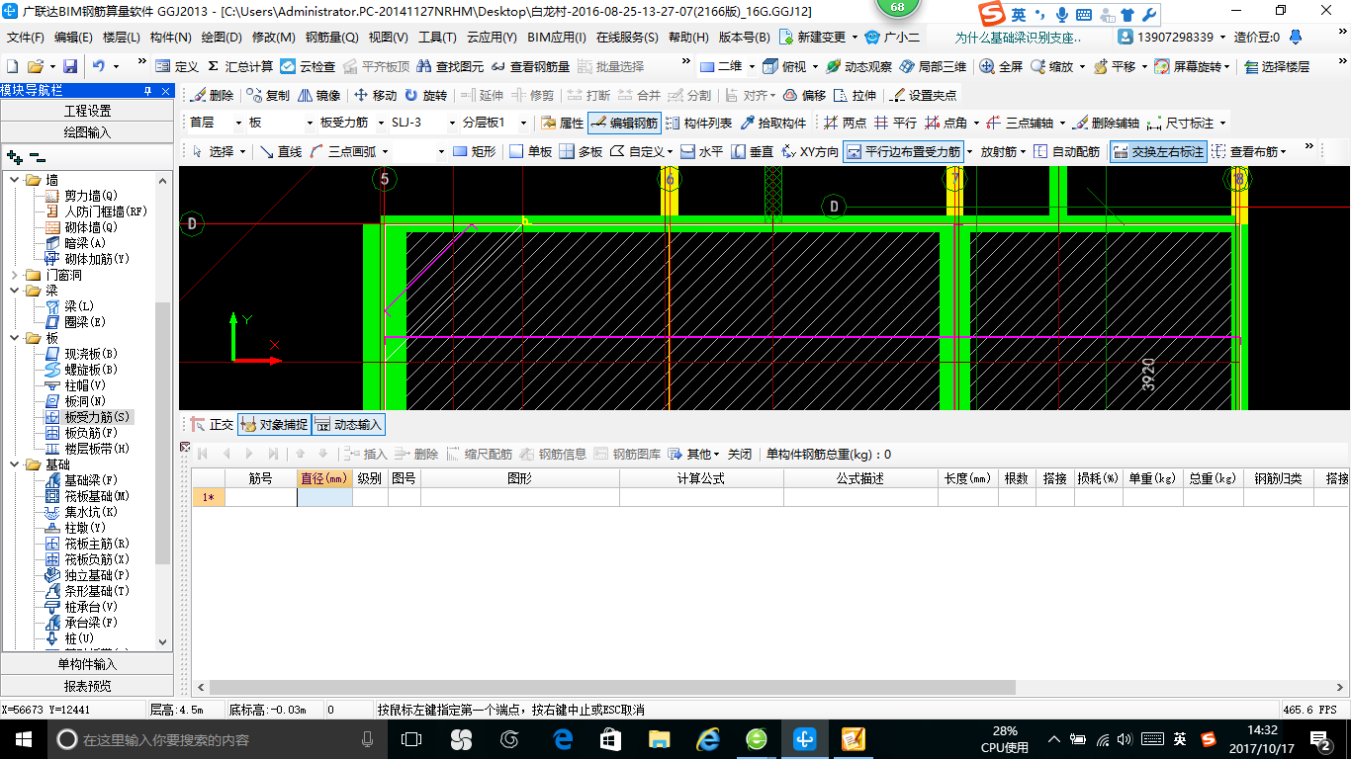This screenshot has height=759, width=1351.
Task: Select the 复制 (copy) tool
Action: click(x=267, y=96)
